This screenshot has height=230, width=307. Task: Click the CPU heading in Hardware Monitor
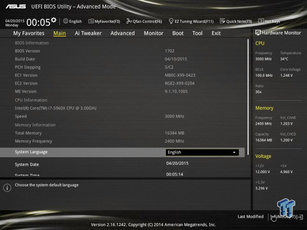(260, 43)
